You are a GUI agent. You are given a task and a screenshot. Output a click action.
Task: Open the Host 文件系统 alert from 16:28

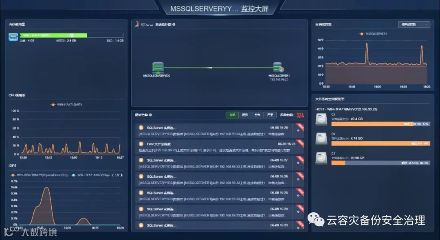(x=219, y=147)
